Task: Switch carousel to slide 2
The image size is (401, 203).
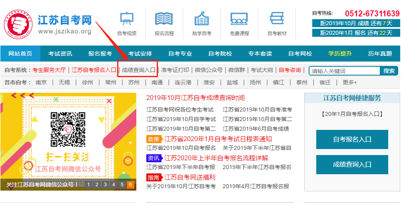Action: [97, 185]
